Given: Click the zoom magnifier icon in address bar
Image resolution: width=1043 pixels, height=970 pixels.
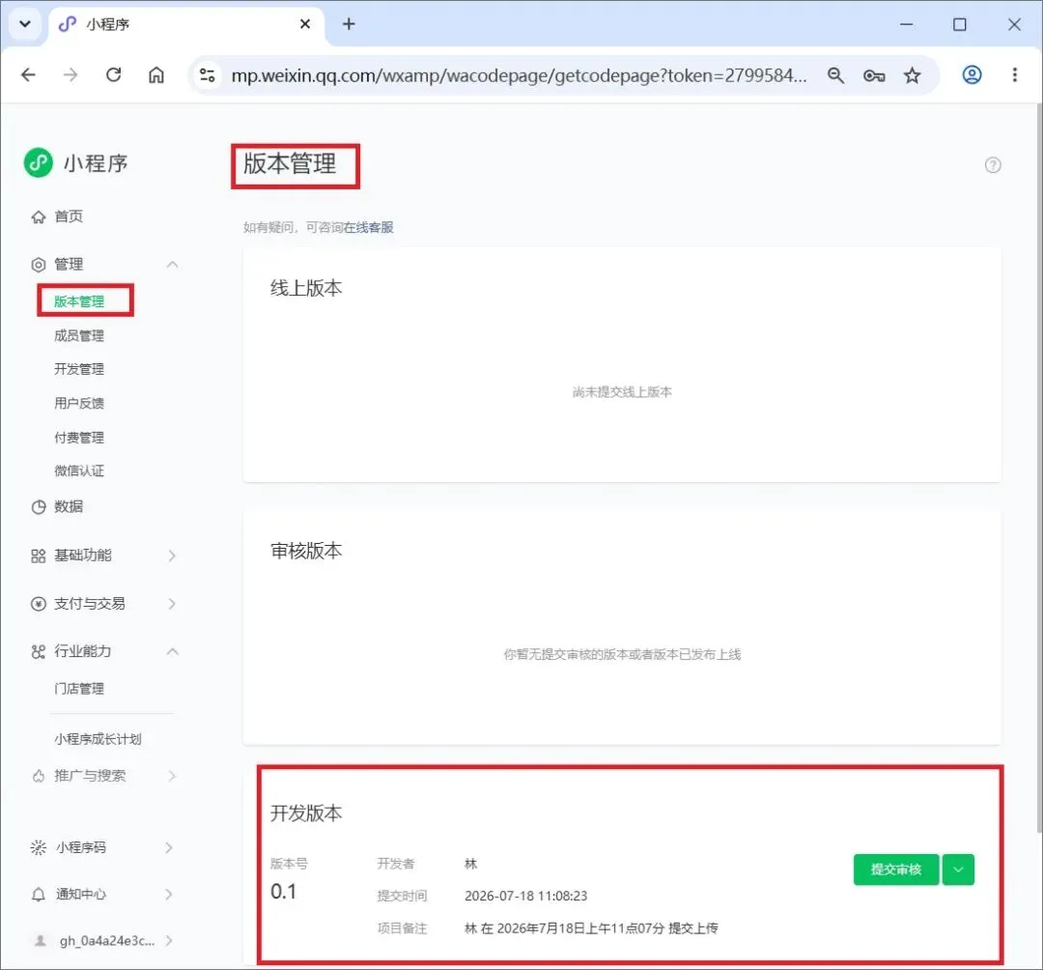Looking at the screenshot, I should [835, 75].
